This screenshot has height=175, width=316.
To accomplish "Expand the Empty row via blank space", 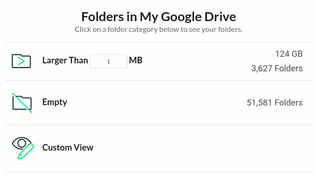I will coord(157,103).
